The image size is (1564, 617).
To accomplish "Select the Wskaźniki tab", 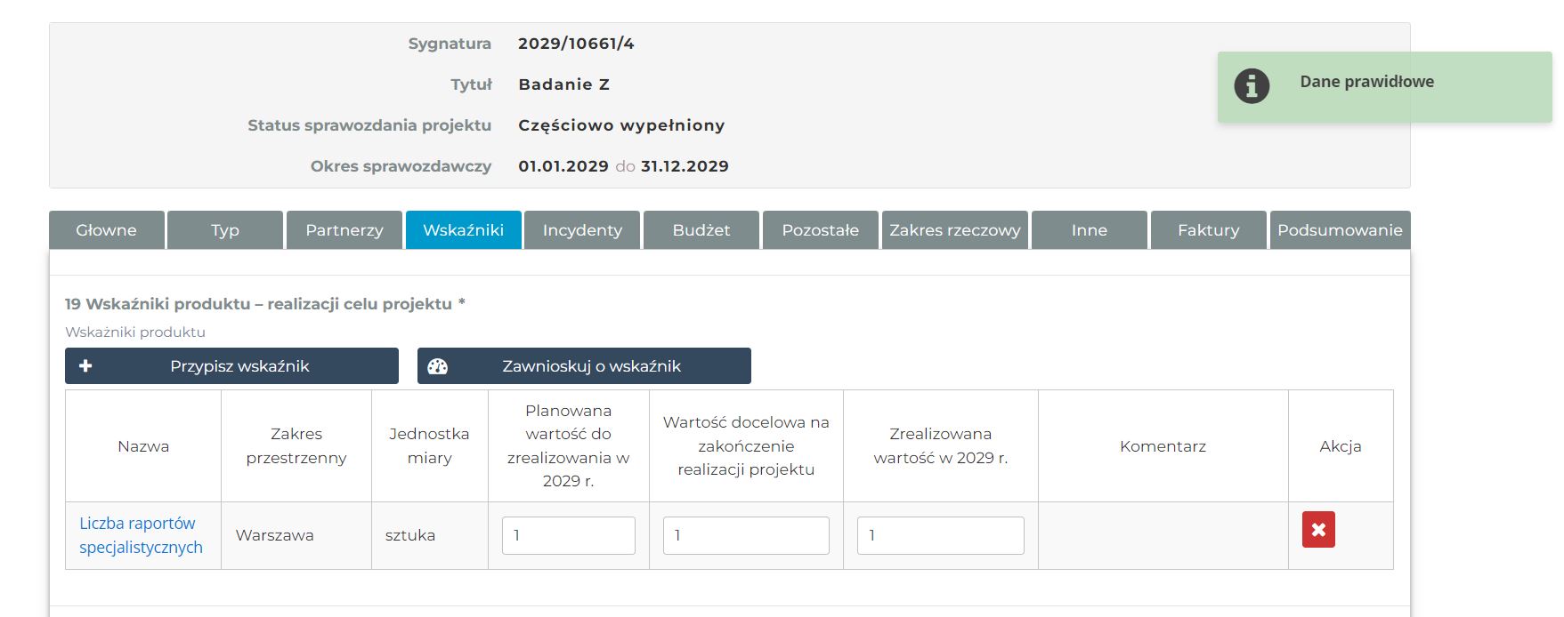I will (463, 230).
